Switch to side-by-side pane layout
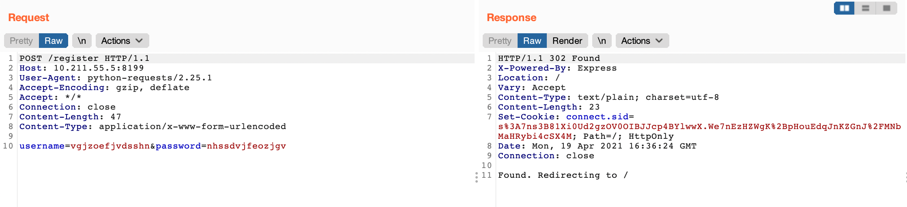The height and width of the screenshot is (207, 907). (x=845, y=8)
